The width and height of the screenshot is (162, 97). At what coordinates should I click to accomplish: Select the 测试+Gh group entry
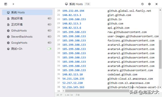[x=27, y=49]
